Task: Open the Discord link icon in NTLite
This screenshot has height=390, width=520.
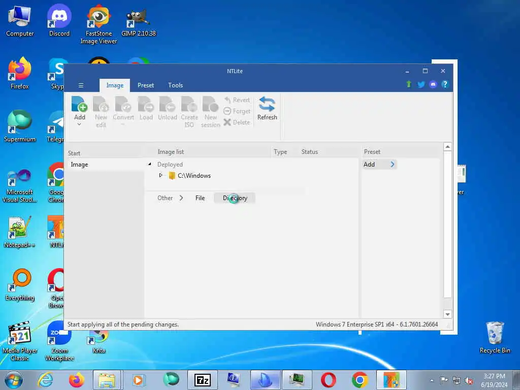Action: click(x=433, y=84)
